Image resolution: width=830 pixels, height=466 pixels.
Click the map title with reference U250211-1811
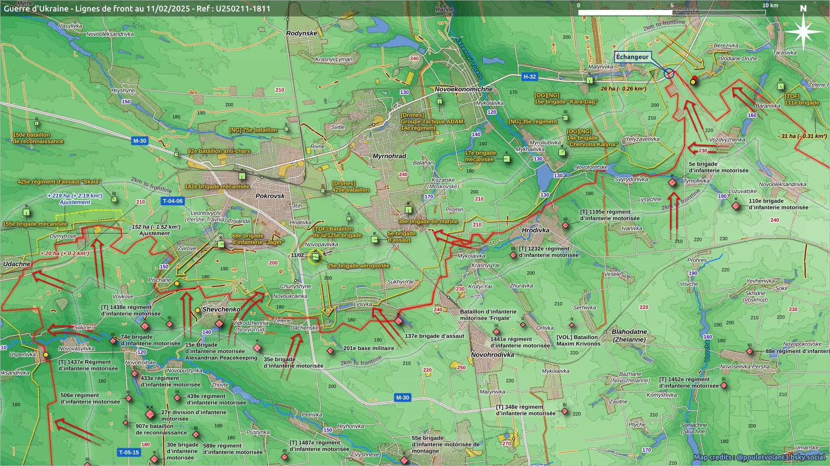tap(137, 8)
